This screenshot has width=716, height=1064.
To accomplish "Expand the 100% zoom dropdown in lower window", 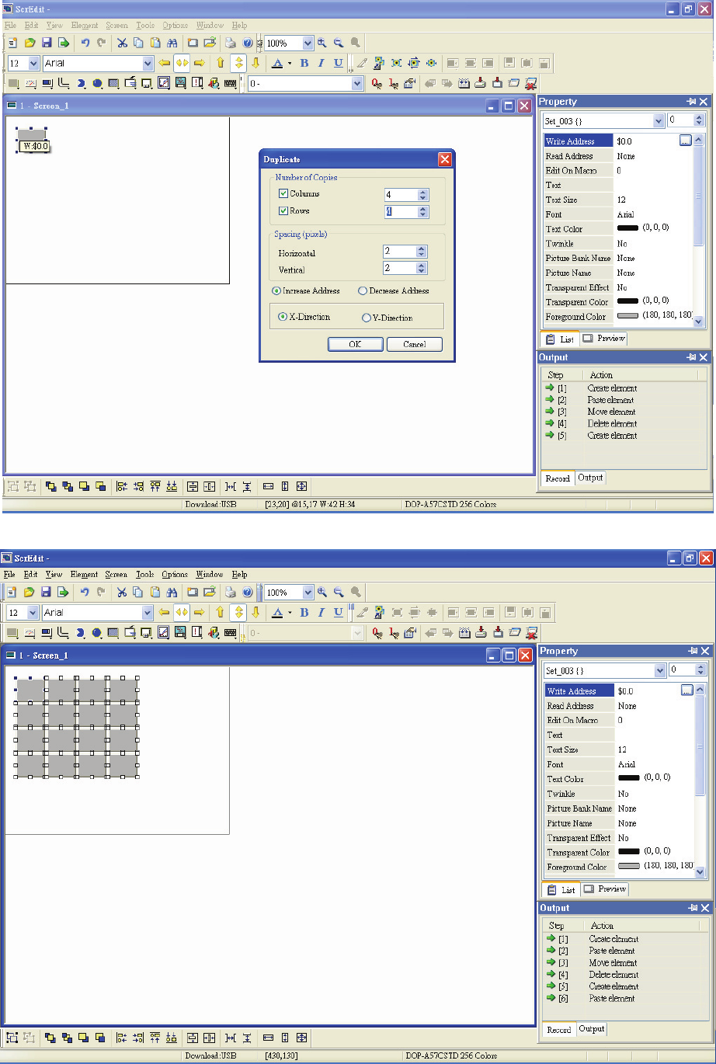I will (308, 593).
